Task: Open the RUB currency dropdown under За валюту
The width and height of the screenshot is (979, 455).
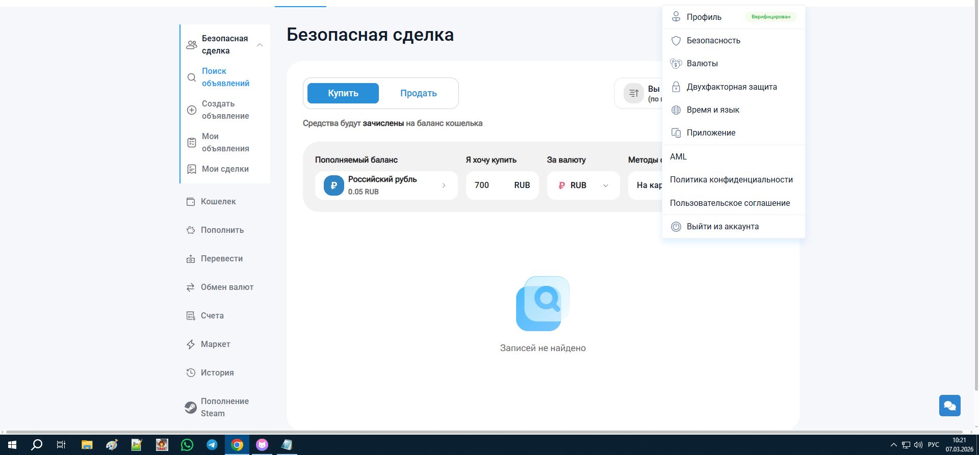Action: [x=583, y=185]
